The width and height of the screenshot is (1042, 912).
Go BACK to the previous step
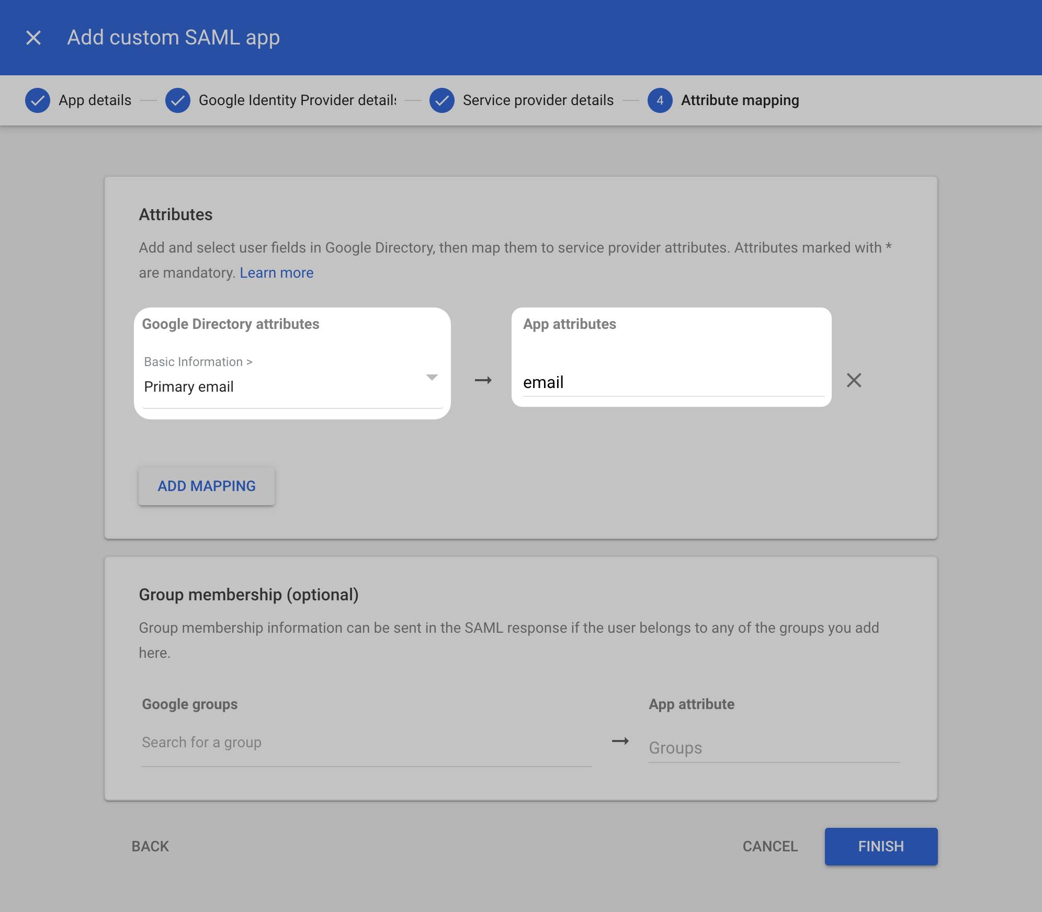point(151,847)
